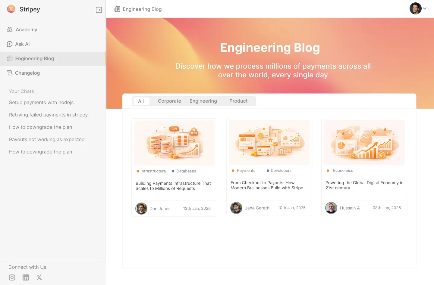
Task: Open chat 'Retrying failed payments in stripey'
Action: point(48,115)
